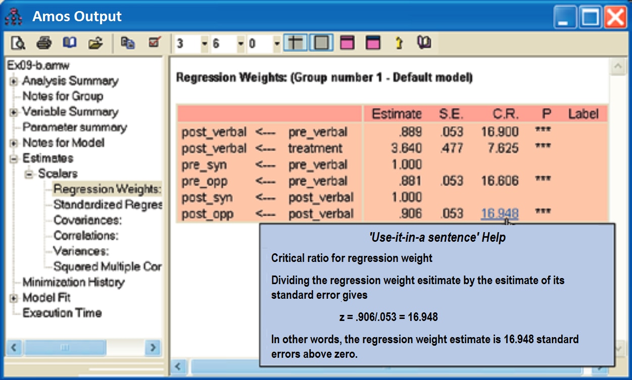This screenshot has height=380, width=632.
Task: Open the dropdown next to the 0 value
Action: pos(276,43)
